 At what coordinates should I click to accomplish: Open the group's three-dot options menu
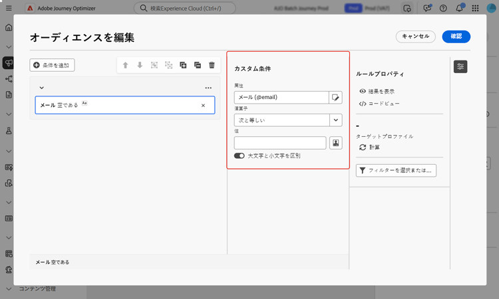[208, 88]
